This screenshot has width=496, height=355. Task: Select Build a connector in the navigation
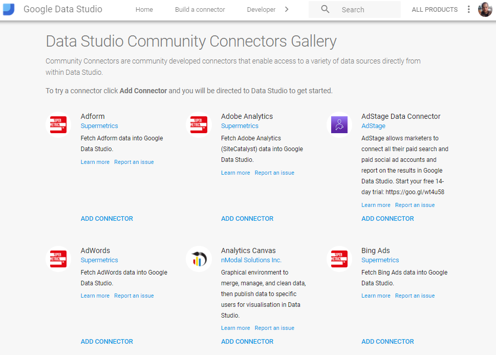pos(200,9)
